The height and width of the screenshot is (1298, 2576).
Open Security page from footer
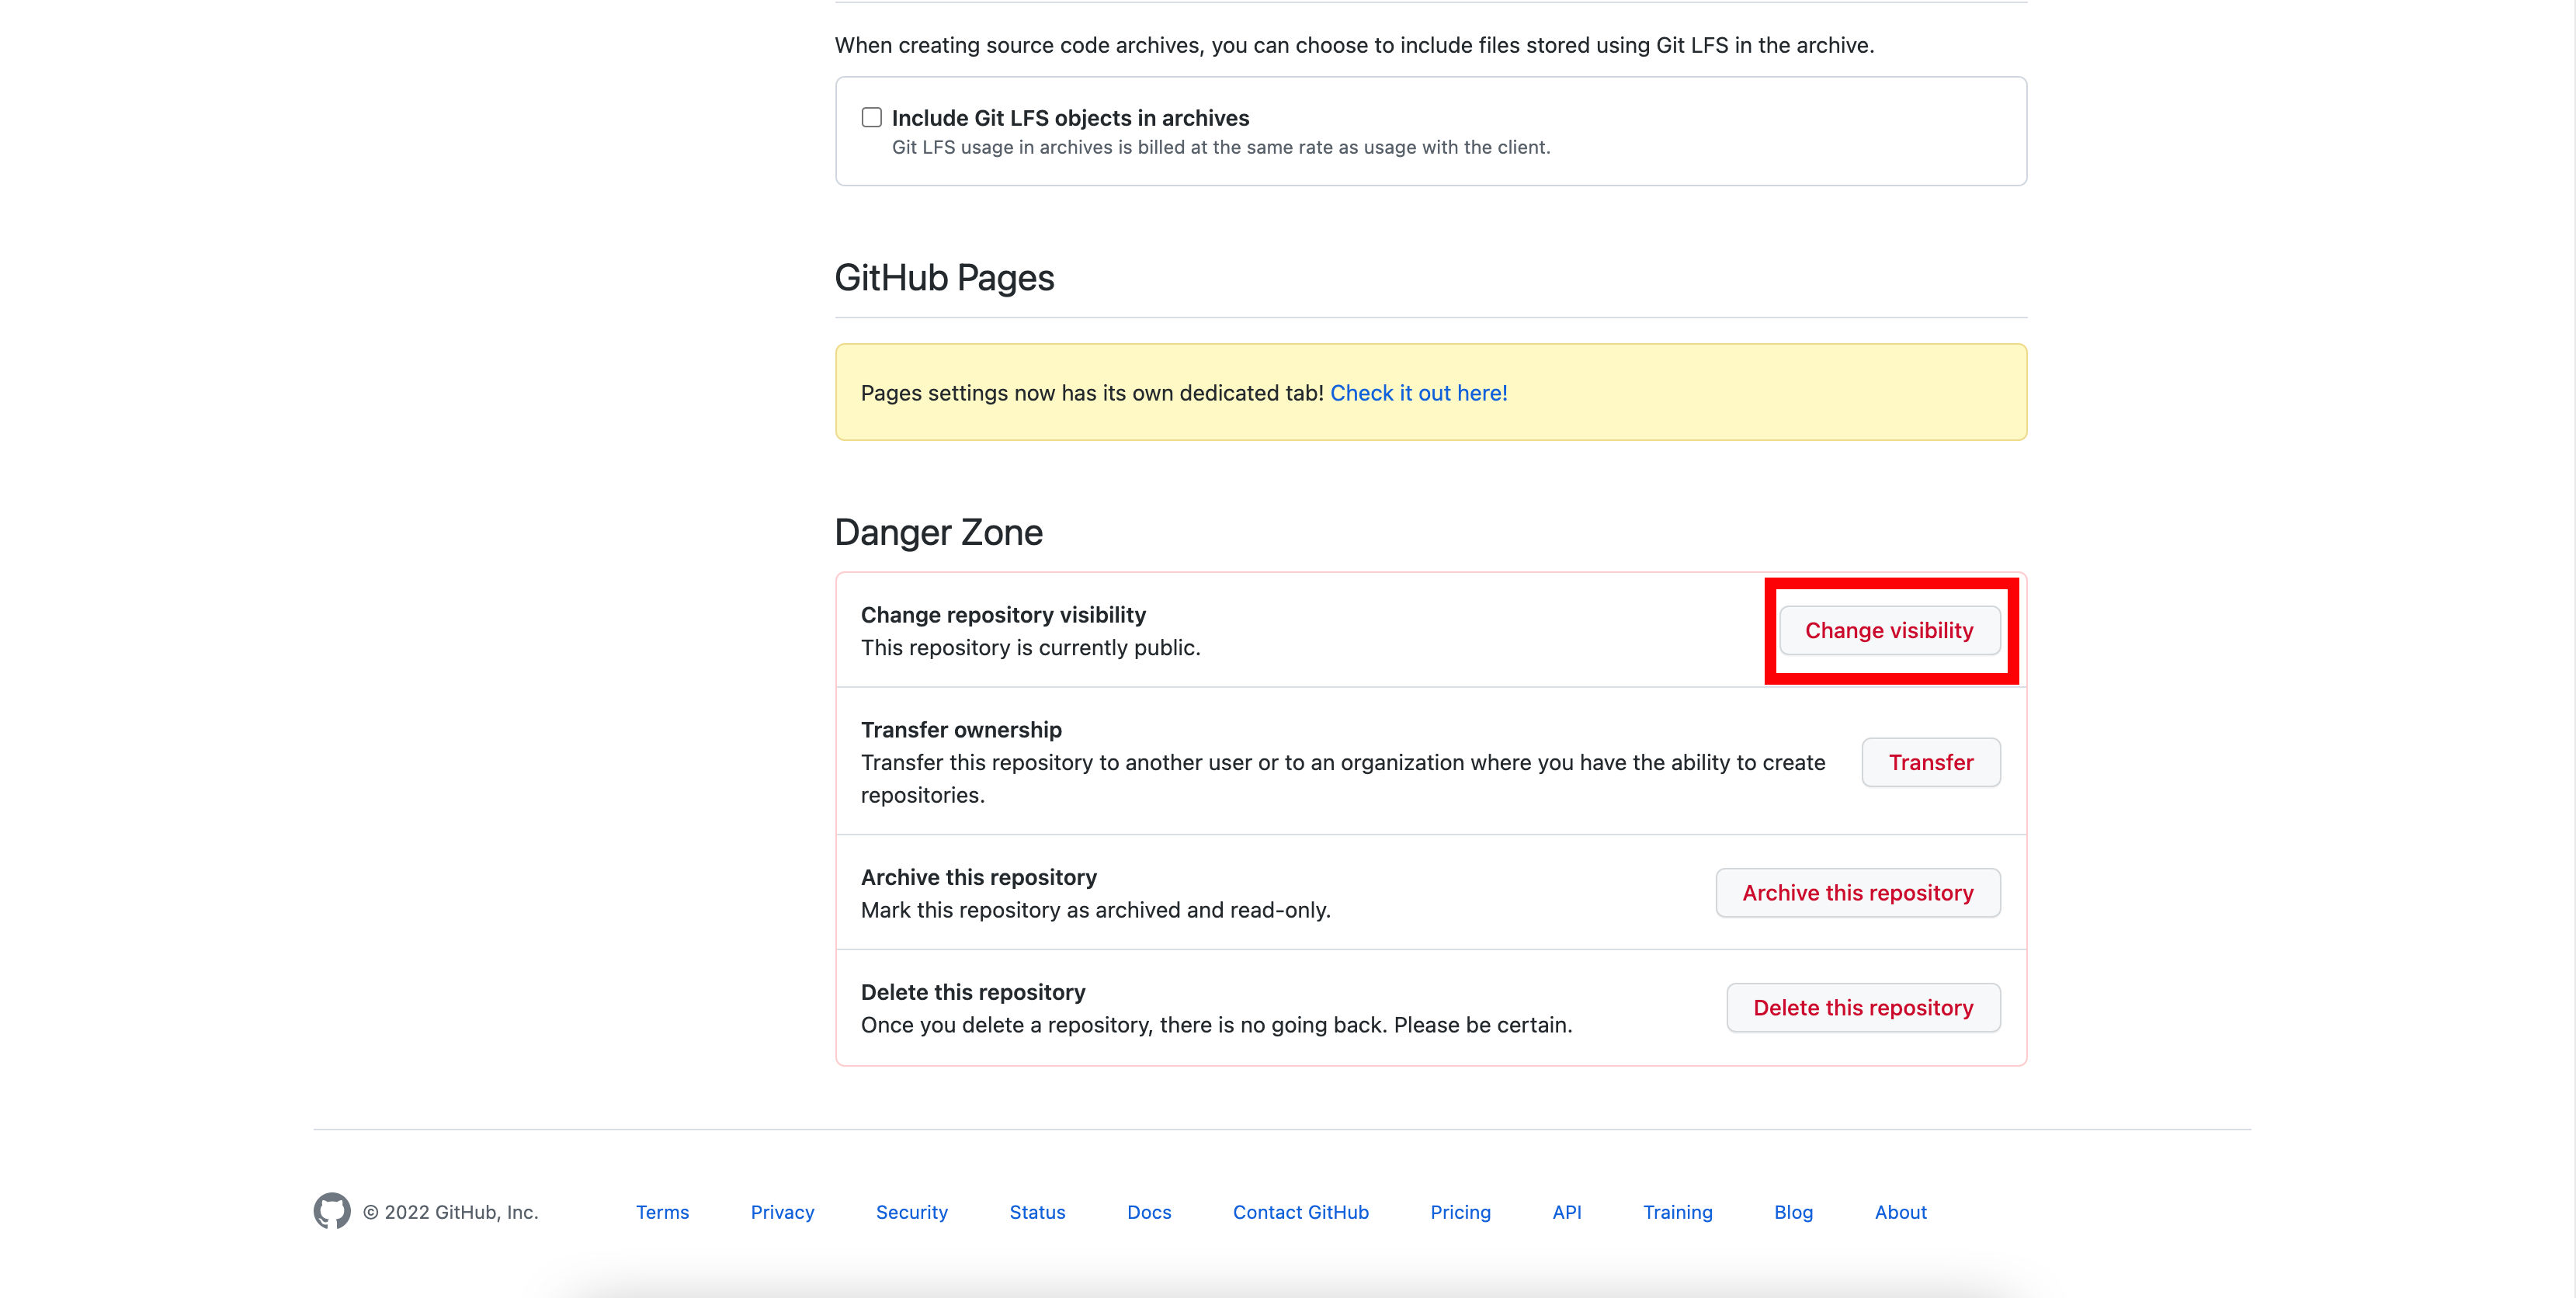coord(911,1212)
